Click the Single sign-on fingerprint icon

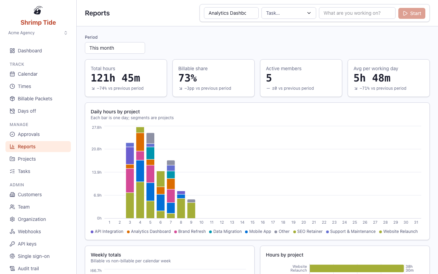coord(12,256)
